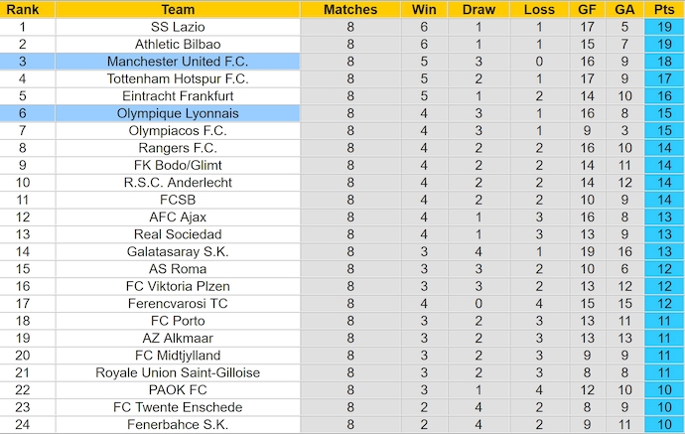
Task: Open the Olympique Lyonnais team entry
Action: click(178, 113)
